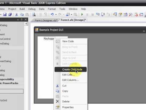Click the Toolbox wrench-hammer toolbar icon
The width and height of the screenshot is (146, 110).
coord(131,15)
